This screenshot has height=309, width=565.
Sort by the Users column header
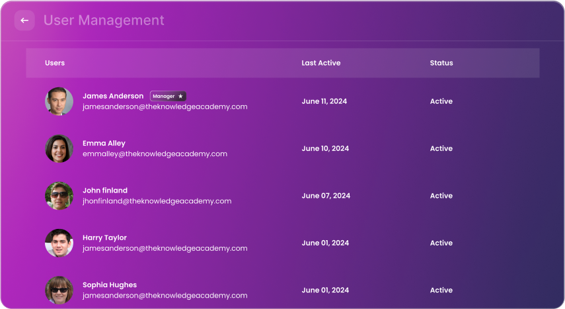point(55,63)
